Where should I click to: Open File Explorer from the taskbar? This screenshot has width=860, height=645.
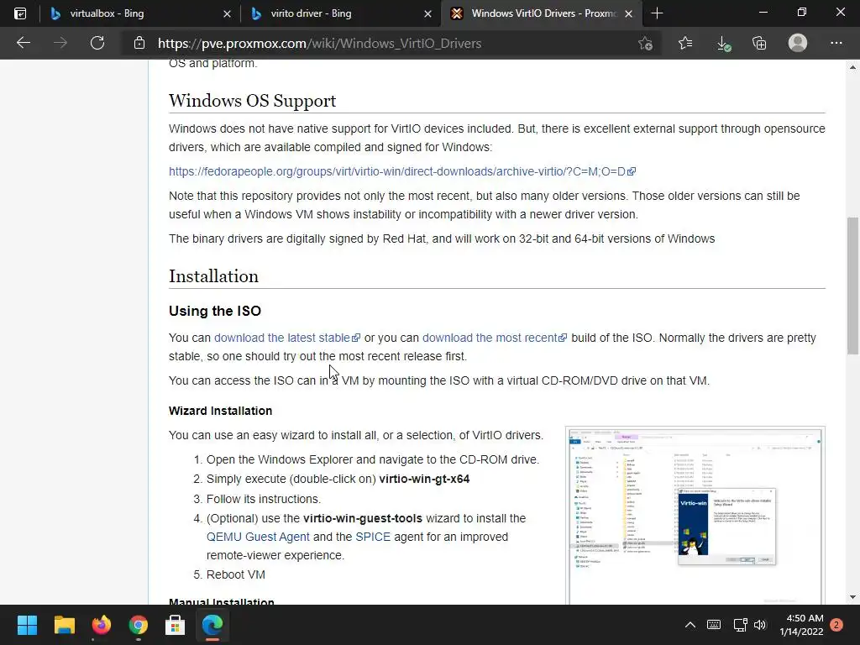pos(64,625)
